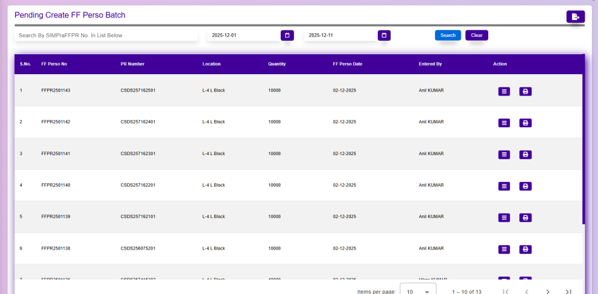Expand the Items per page dropdown
Viewport: 598px width, 294px height.
point(418,290)
